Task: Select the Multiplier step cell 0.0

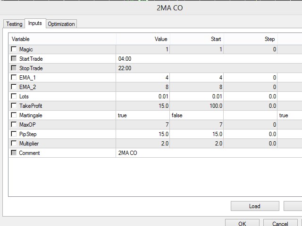Action: click(251, 144)
